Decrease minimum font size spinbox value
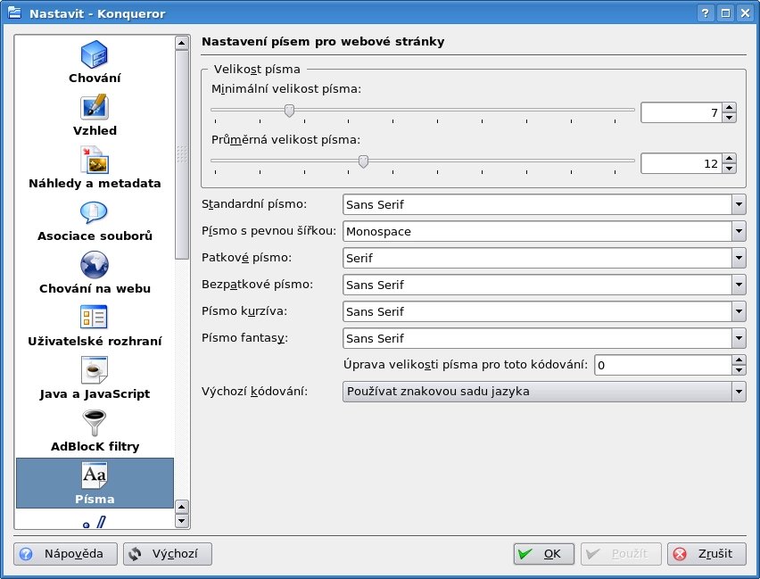The height and width of the screenshot is (579, 760). click(x=729, y=118)
